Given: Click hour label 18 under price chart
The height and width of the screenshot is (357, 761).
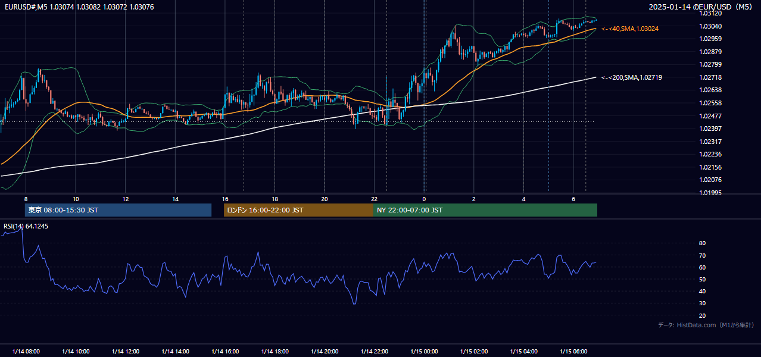Looking at the screenshot, I should click(275, 199).
